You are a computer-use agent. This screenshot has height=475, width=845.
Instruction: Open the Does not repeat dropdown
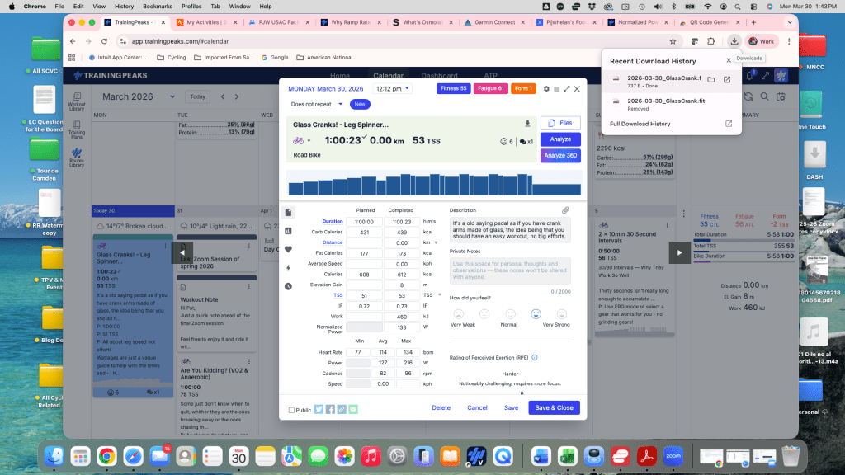316,104
